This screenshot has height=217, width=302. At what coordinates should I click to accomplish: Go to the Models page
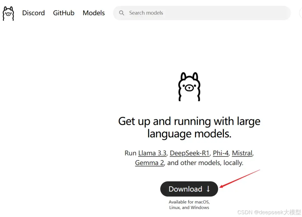[94, 13]
